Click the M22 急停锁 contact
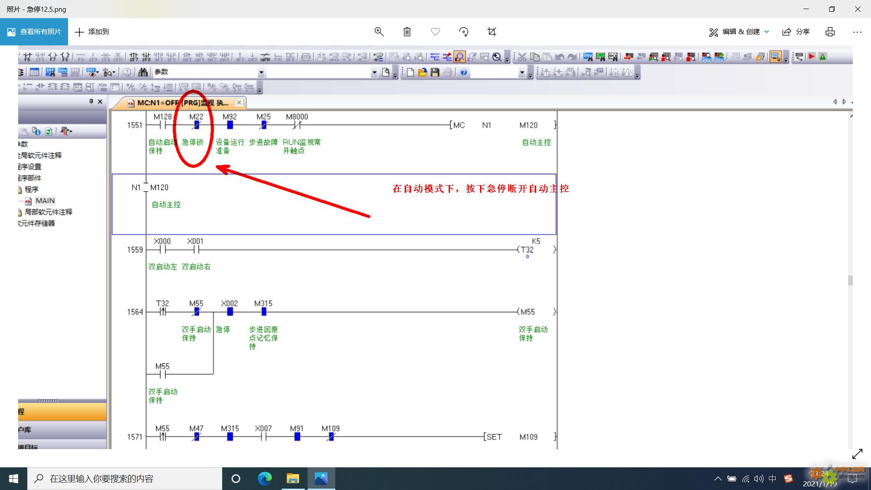The height and width of the screenshot is (490, 871). [x=196, y=125]
